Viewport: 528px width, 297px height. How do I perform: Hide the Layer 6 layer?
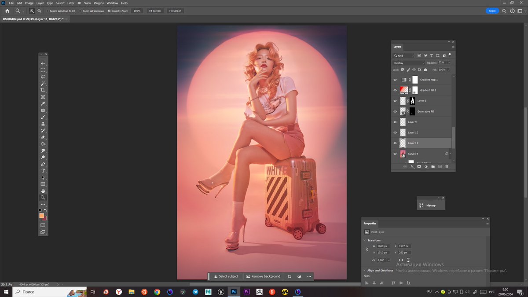395,101
